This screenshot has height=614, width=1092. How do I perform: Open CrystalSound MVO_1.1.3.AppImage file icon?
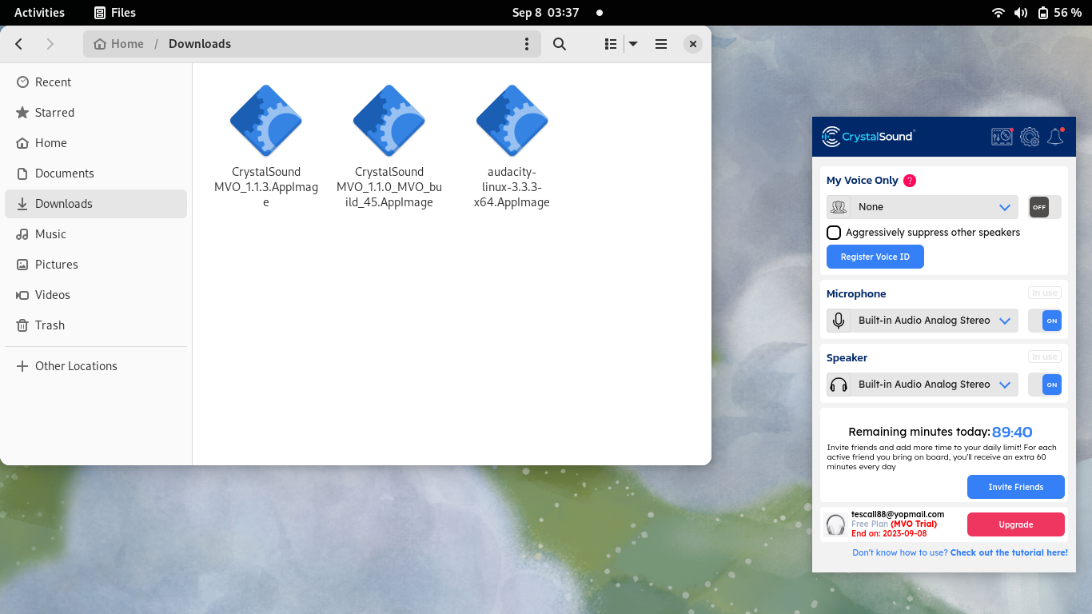click(266, 121)
